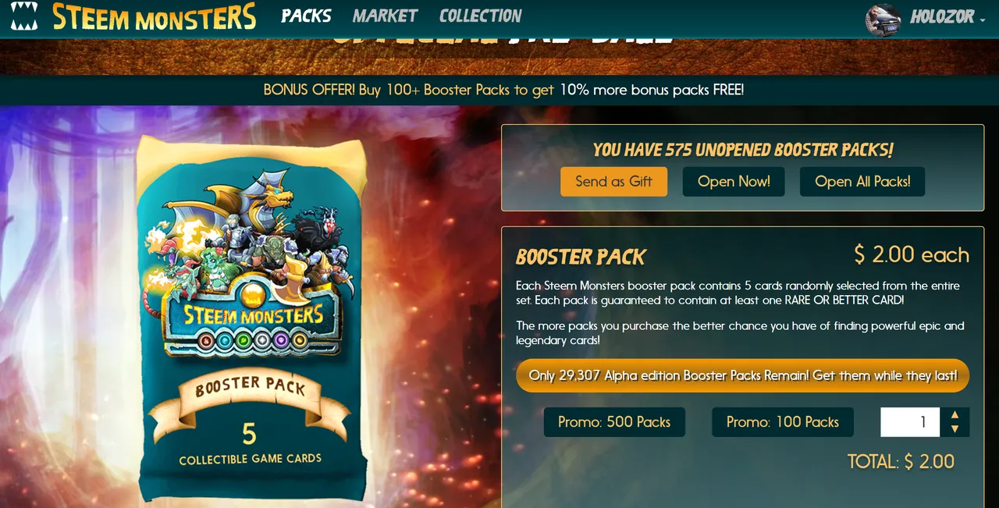Click the Send as Gift button

coord(613,181)
